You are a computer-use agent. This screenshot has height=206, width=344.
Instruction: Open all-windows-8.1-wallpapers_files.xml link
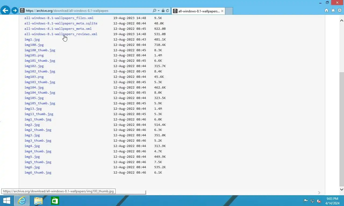click(59, 18)
